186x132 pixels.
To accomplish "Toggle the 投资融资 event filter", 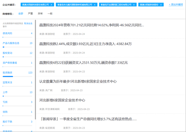I will [x=8, y=72].
